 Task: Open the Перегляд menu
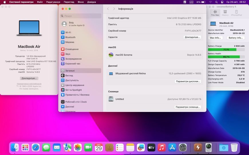click(x=69, y=2)
